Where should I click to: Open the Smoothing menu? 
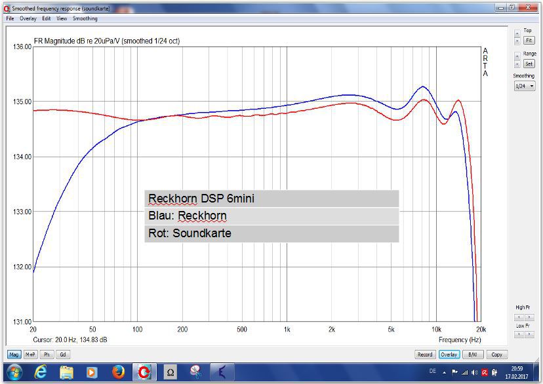click(x=85, y=18)
